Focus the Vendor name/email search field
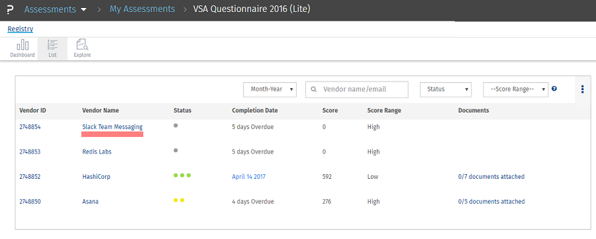 click(356, 89)
